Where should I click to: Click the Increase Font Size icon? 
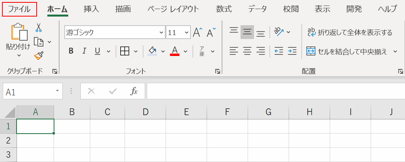tap(198, 32)
